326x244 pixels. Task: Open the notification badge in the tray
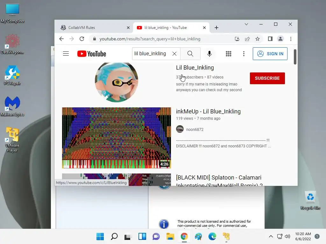point(317,236)
